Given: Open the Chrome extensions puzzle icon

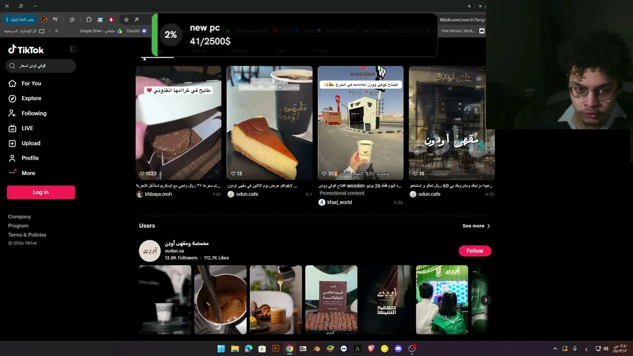Looking at the screenshot, I should coord(89,20).
